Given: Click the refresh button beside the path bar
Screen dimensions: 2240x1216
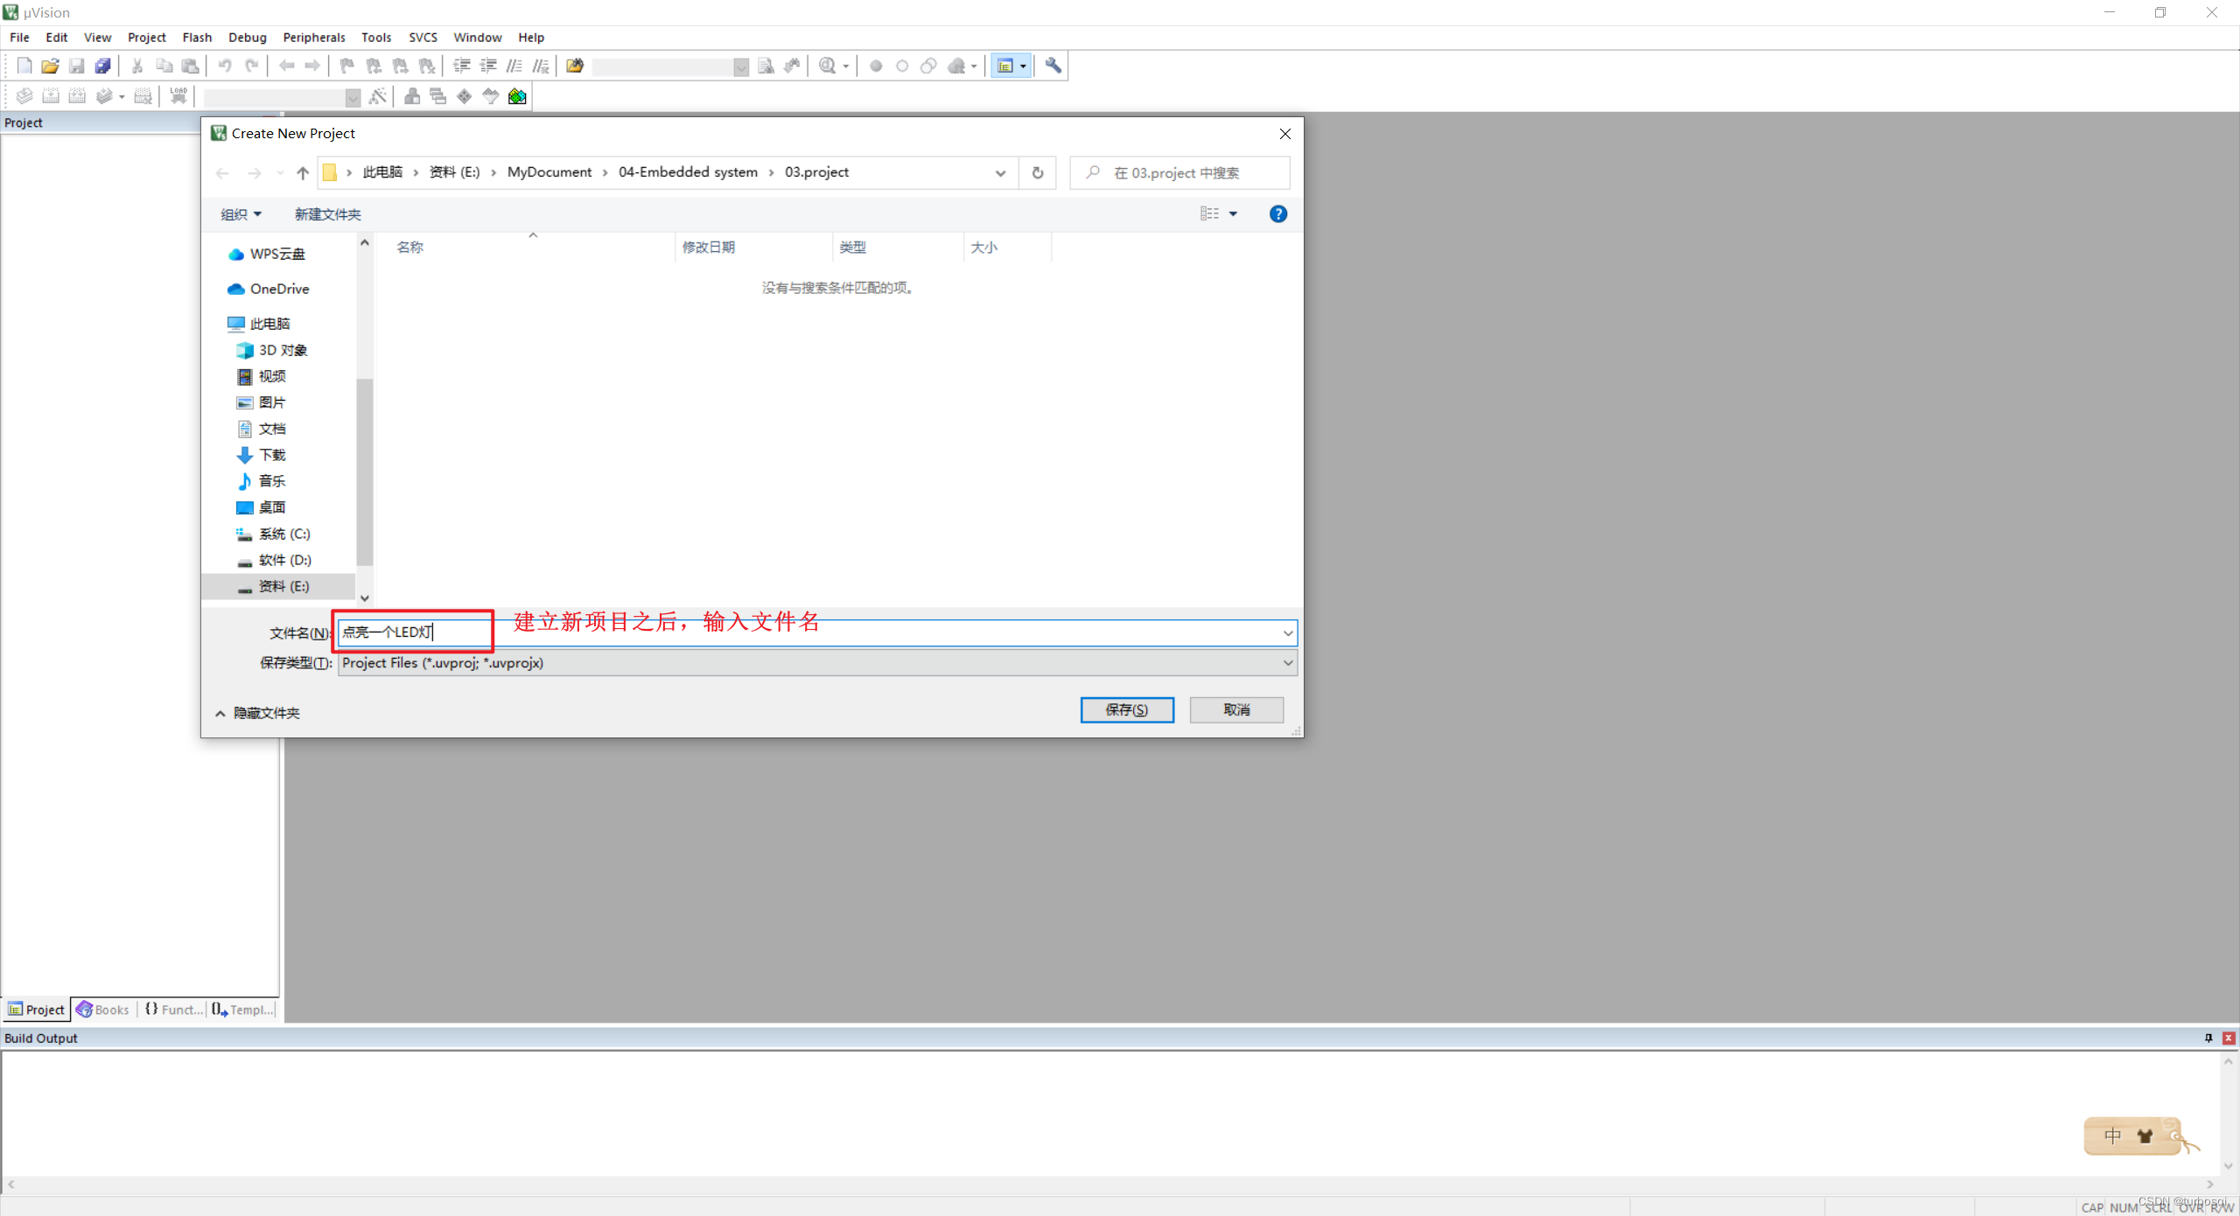Looking at the screenshot, I should pyautogui.click(x=1038, y=173).
